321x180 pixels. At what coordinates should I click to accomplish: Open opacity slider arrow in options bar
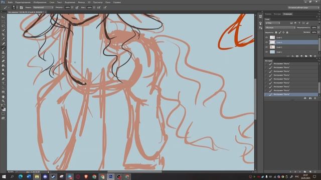(72, 7)
